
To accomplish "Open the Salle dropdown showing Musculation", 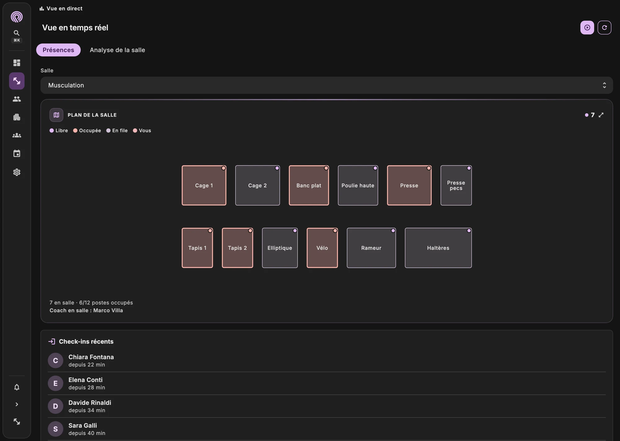I will pyautogui.click(x=326, y=85).
